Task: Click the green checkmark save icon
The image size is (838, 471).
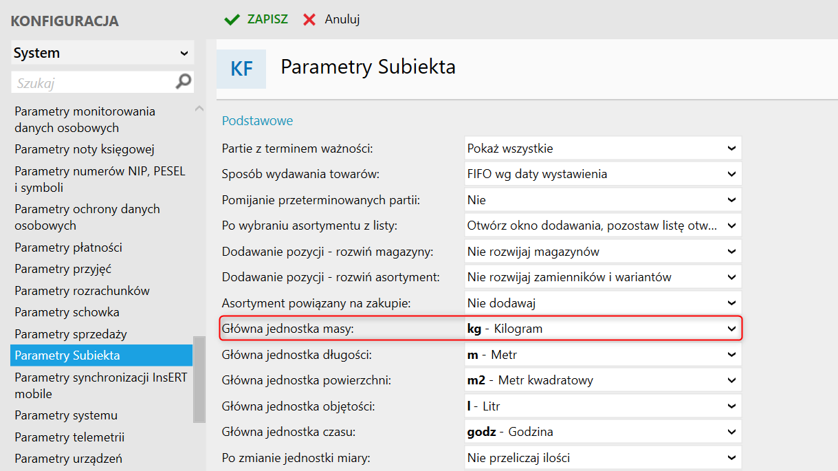Action: click(232, 19)
